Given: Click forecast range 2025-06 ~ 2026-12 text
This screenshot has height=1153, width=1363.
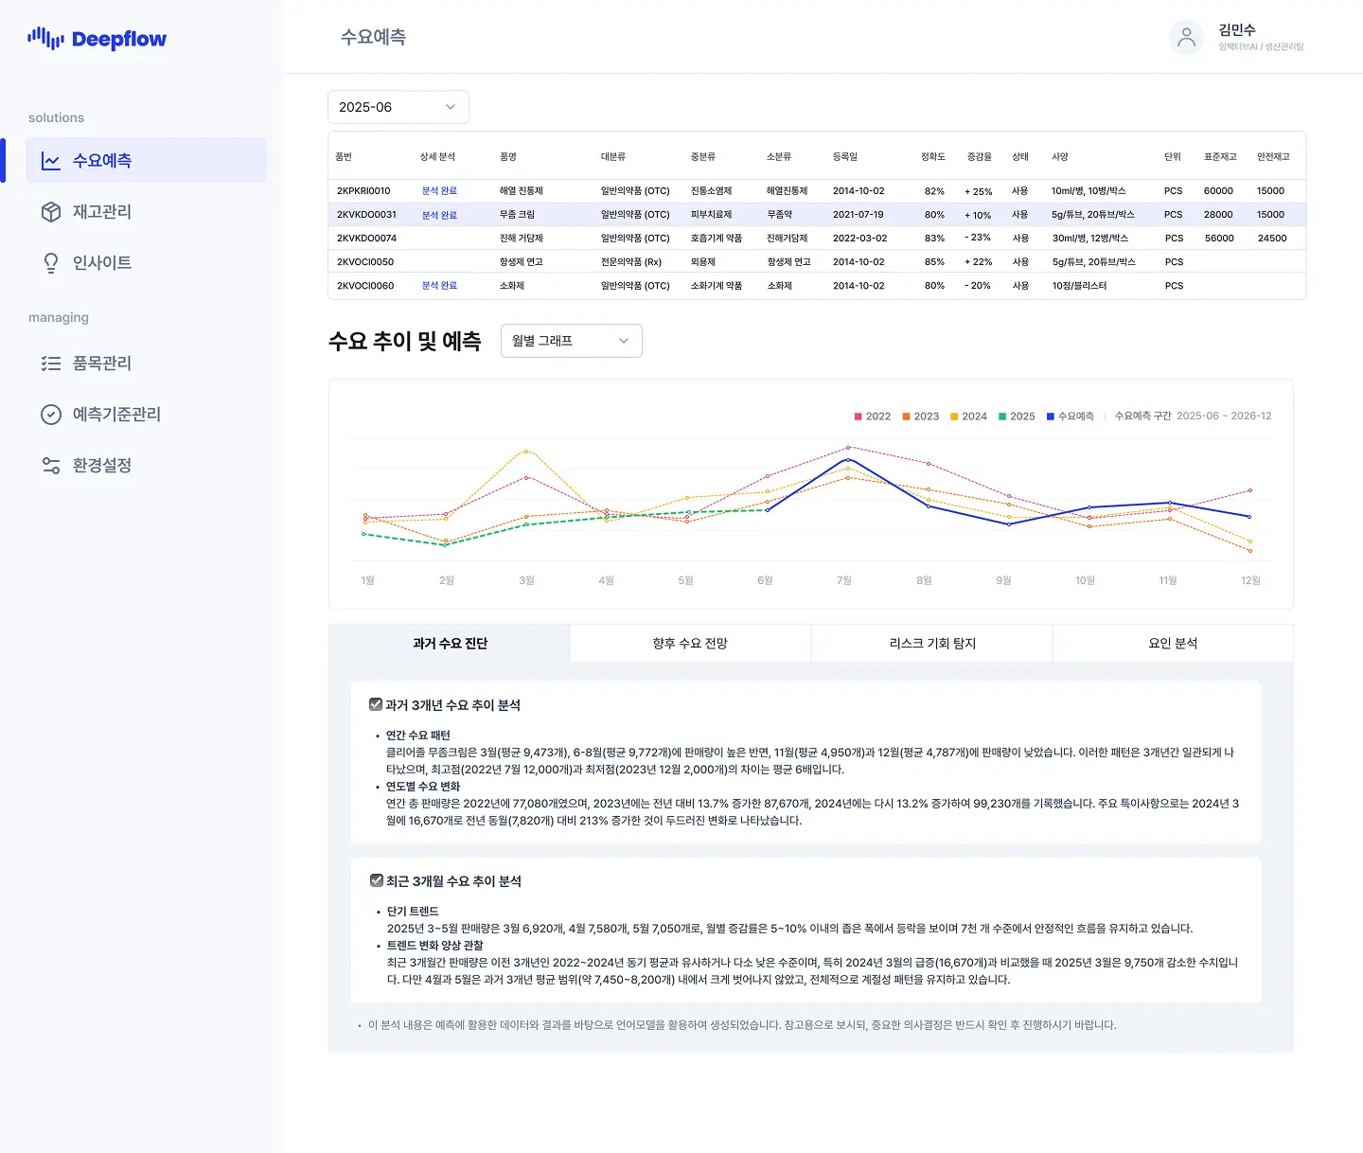Looking at the screenshot, I should (1224, 417).
